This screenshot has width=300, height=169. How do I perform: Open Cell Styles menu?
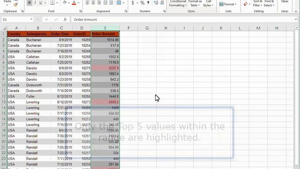click(208, 3)
